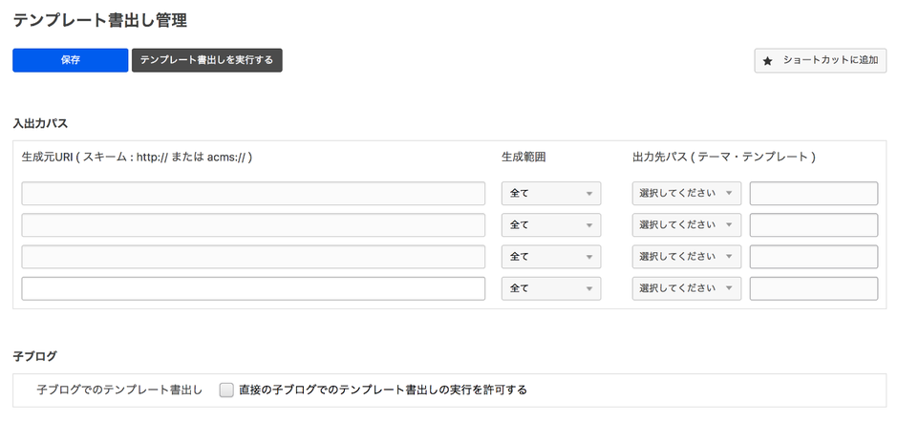Open the second row 生成範囲 dropdown

(551, 225)
